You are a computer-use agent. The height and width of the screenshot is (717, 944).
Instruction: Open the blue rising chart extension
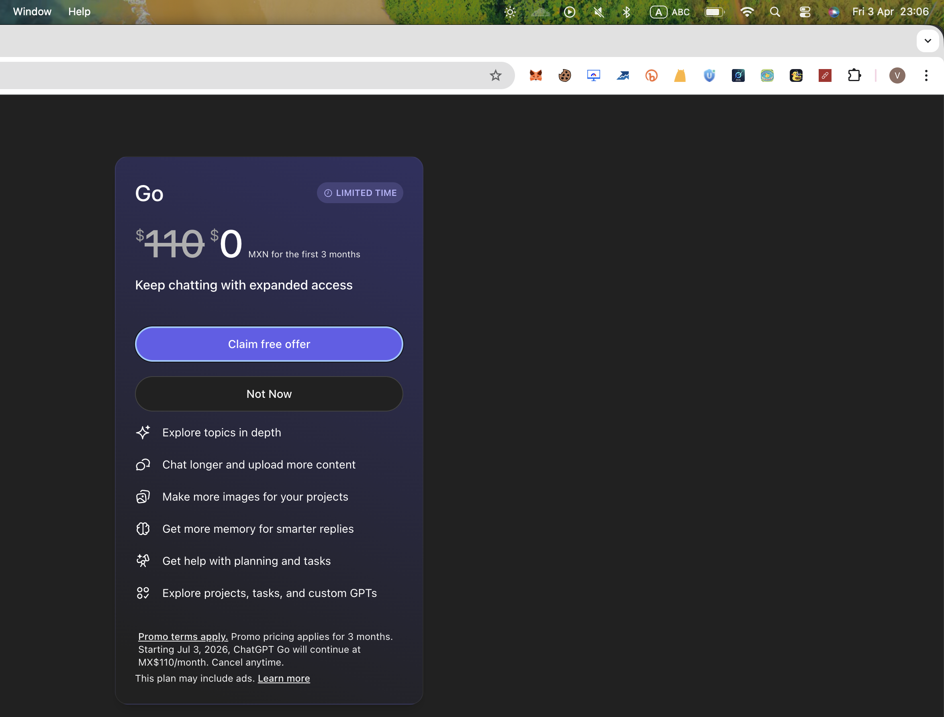623,75
